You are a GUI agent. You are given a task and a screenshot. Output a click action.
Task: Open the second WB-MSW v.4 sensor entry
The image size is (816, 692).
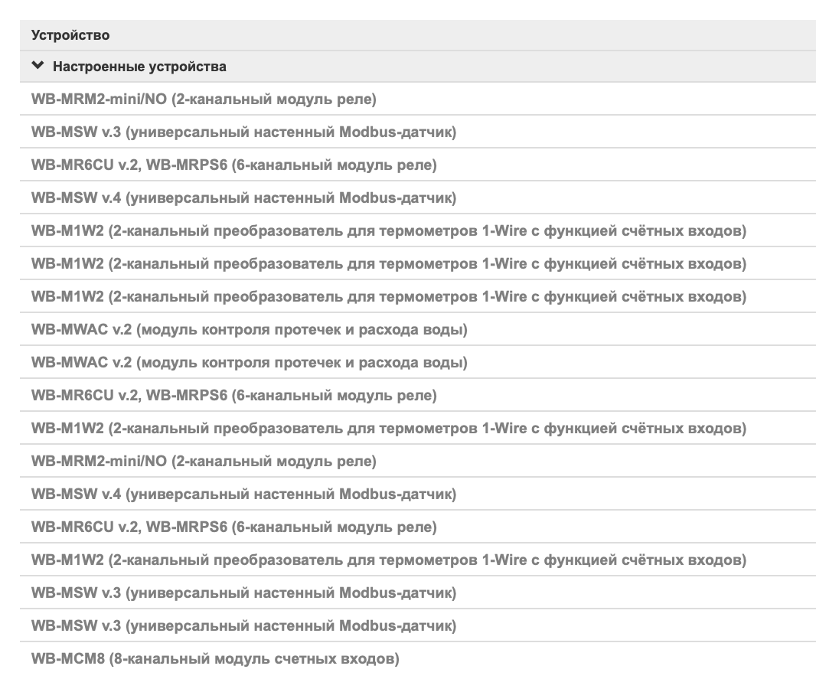pos(418,494)
